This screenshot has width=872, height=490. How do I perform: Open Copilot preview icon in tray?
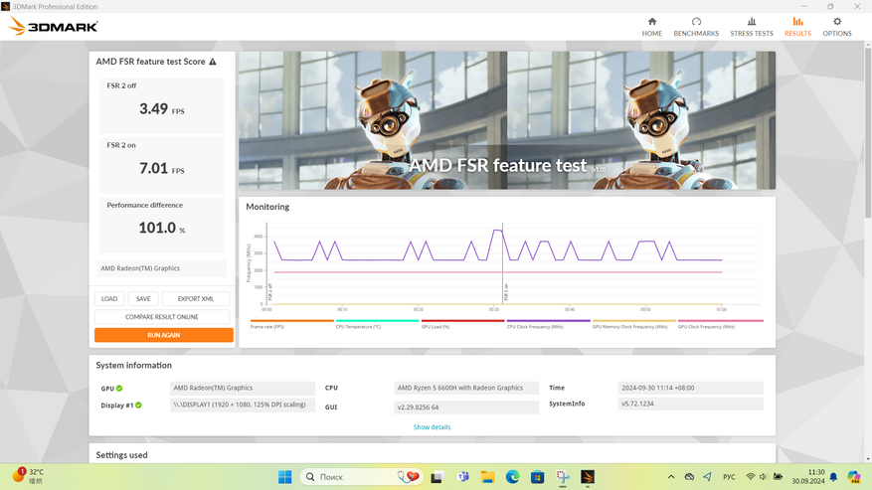[854, 477]
